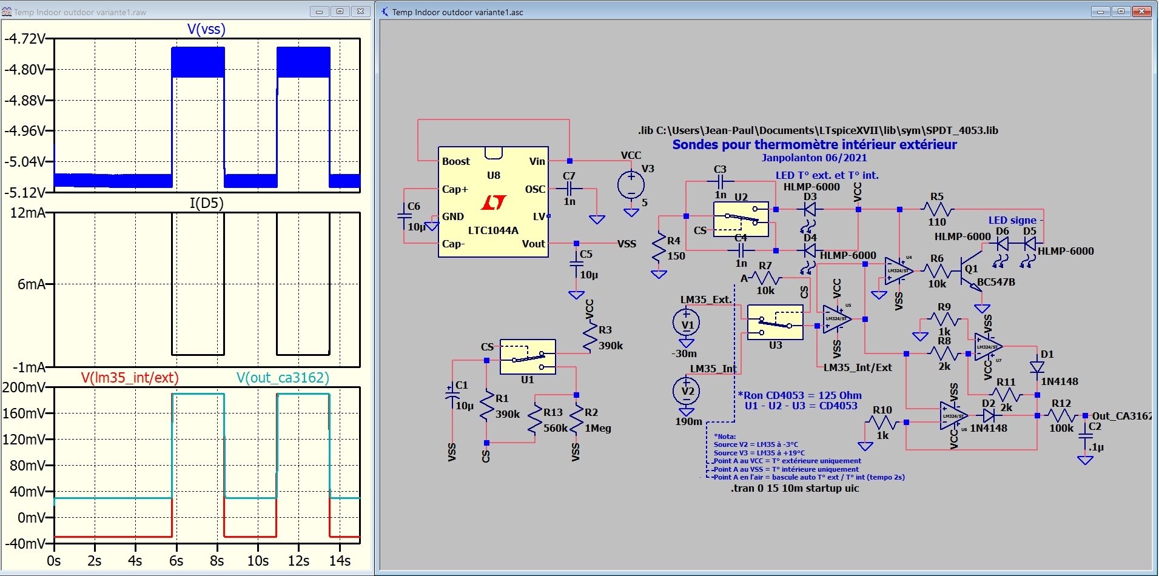Click the '*Ron CD4053 = 125 Ohm' note
Screen dimensions: 1159x576
click(799, 395)
